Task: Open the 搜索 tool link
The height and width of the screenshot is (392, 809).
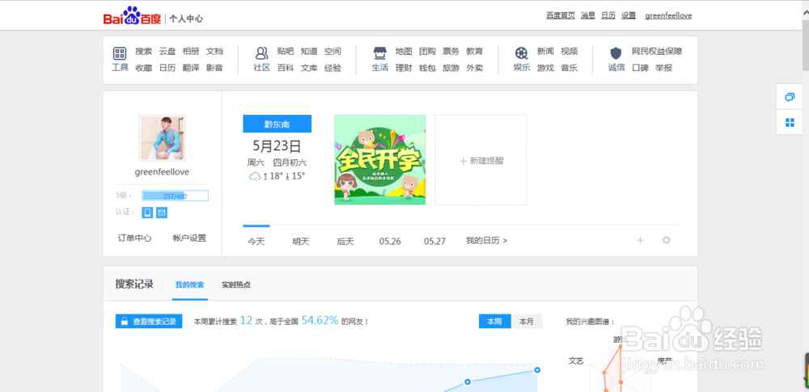Action: [x=144, y=51]
